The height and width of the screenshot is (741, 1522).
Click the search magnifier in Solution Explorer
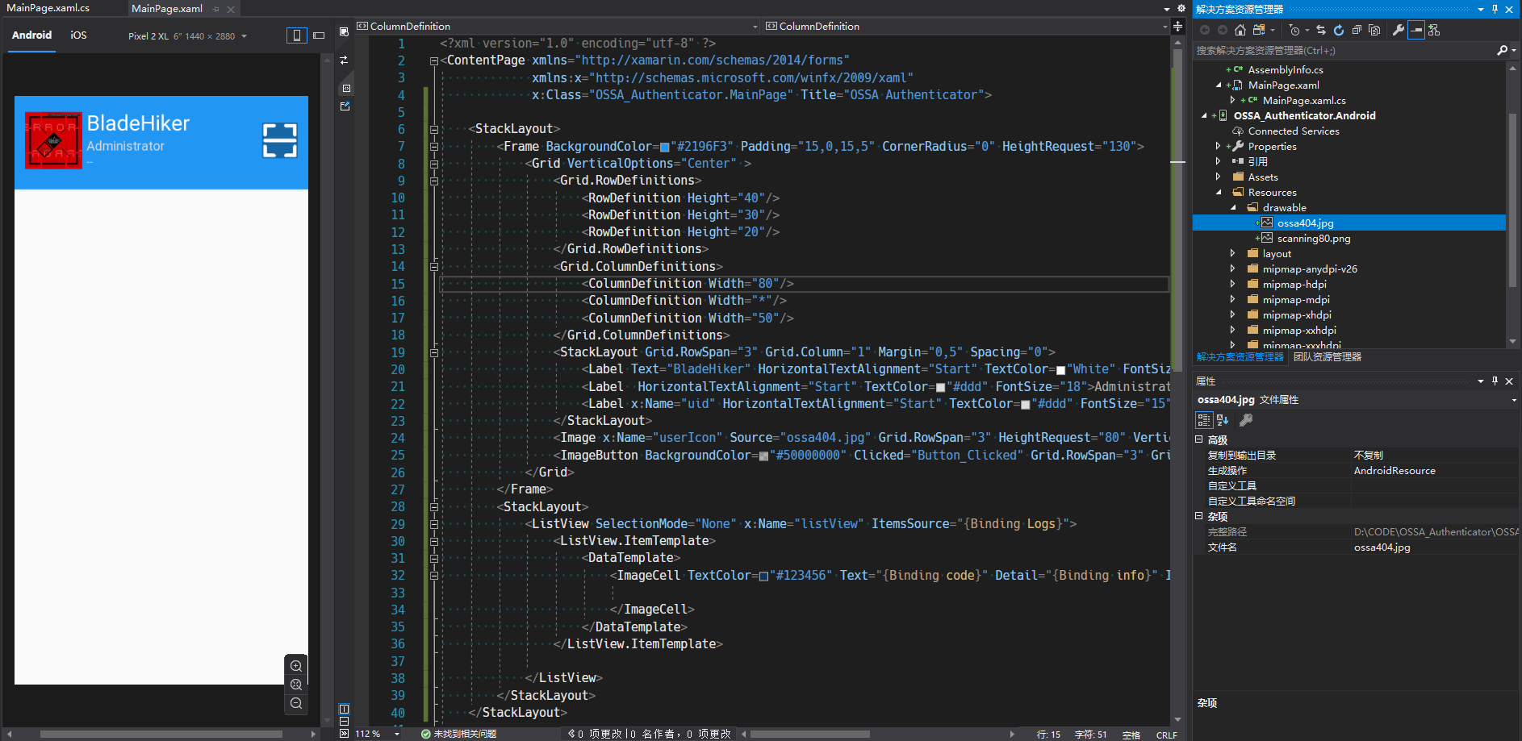[1502, 50]
